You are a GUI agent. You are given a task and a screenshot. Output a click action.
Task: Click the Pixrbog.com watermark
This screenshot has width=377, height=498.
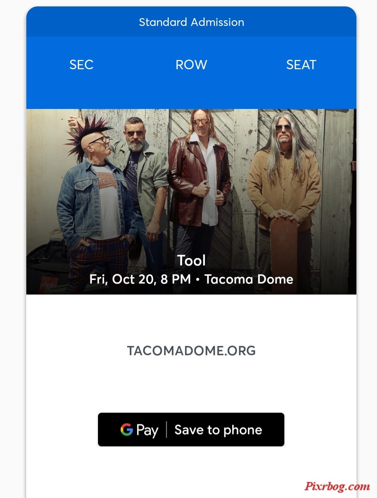click(337, 486)
